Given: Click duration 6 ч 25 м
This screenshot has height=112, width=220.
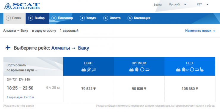Looking at the screenshot, I should pyautogui.click(x=53, y=88).
